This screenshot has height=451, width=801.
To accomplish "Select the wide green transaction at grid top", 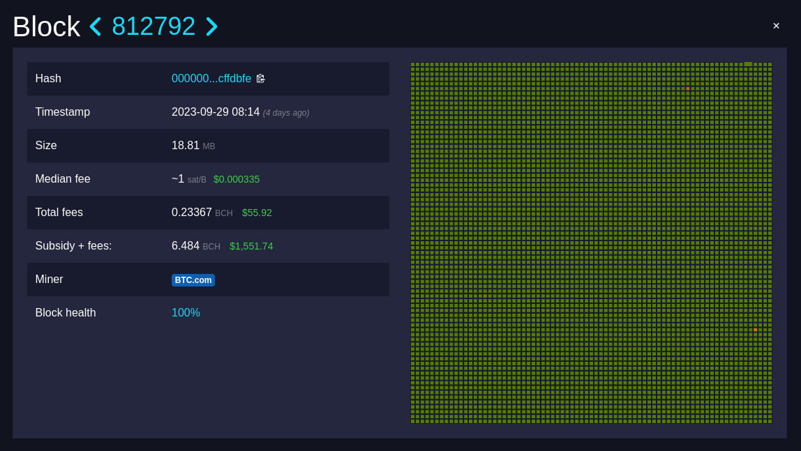I will point(748,64).
